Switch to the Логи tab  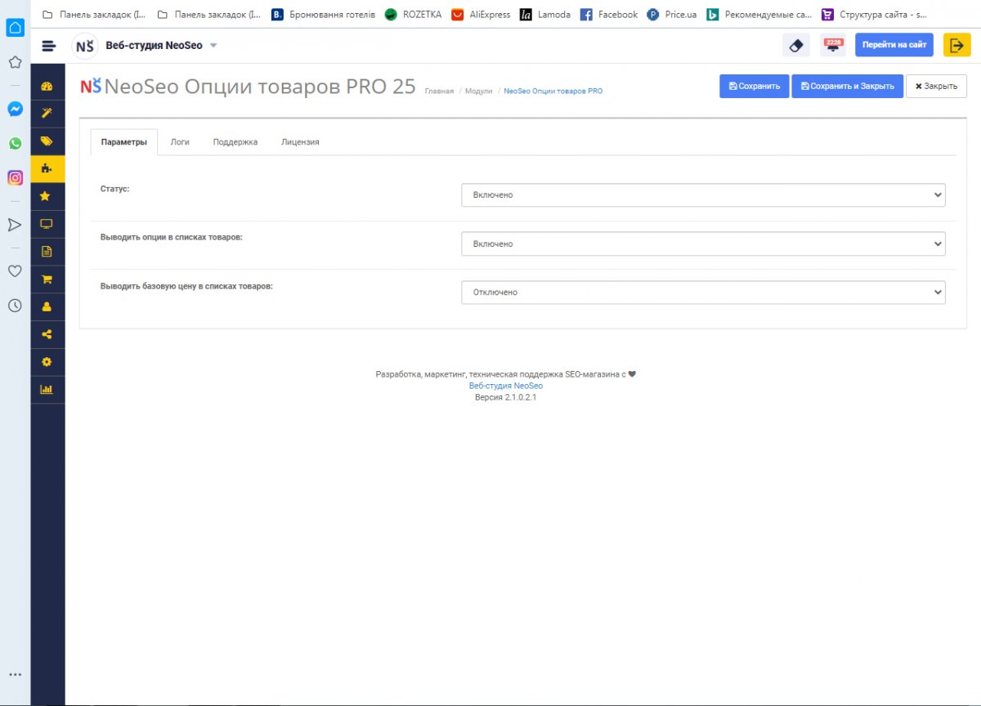[180, 142]
